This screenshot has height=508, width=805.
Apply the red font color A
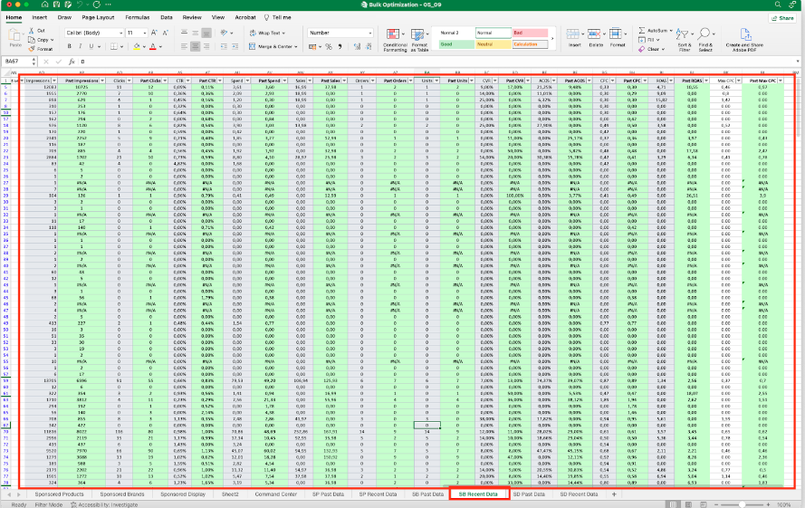coord(152,46)
